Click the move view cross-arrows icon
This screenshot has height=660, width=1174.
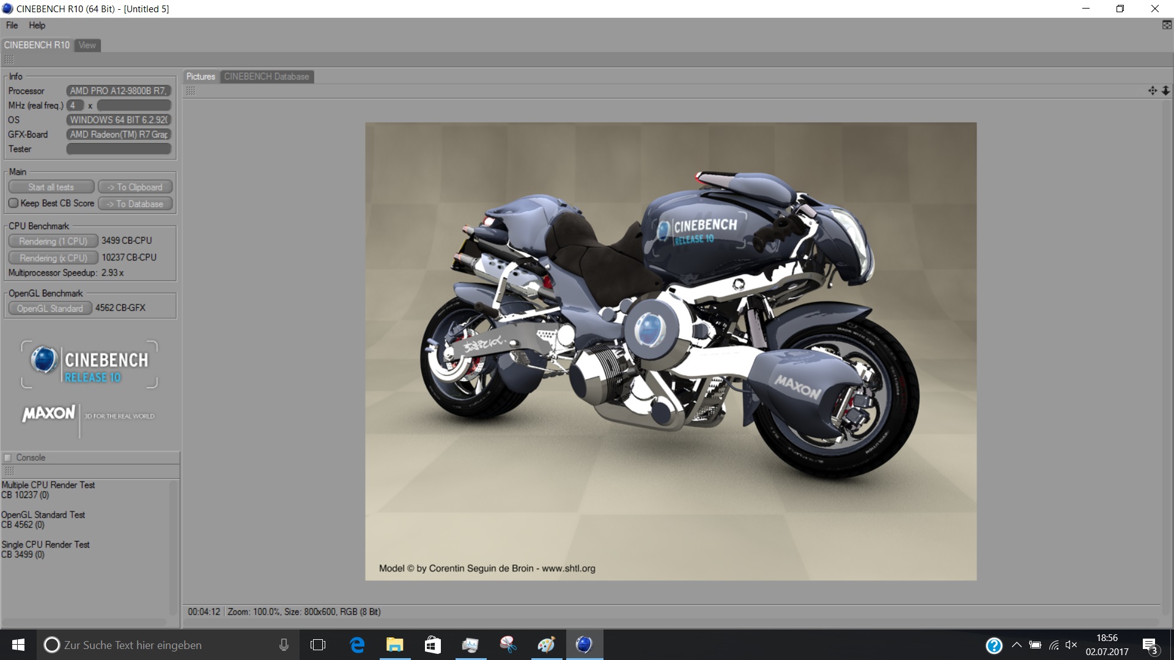click(x=1152, y=90)
